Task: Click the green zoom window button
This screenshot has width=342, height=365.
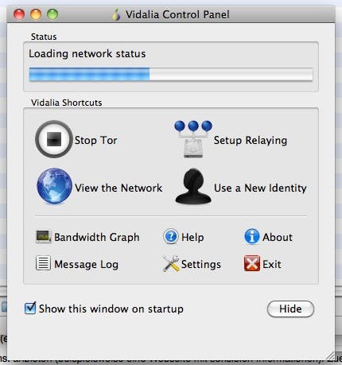Action: pyautogui.click(x=52, y=14)
